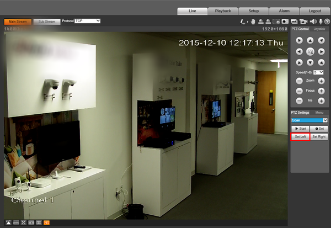Open the Playback tab
This screenshot has width=331, height=228.
click(x=223, y=11)
